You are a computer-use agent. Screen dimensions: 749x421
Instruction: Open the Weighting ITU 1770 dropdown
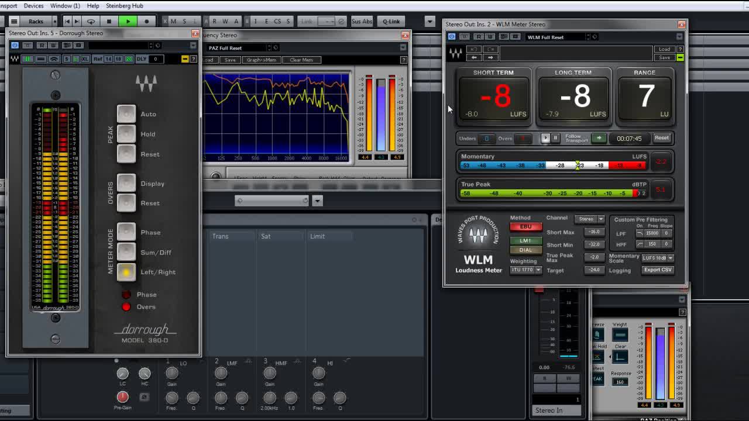[x=525, y=270]
